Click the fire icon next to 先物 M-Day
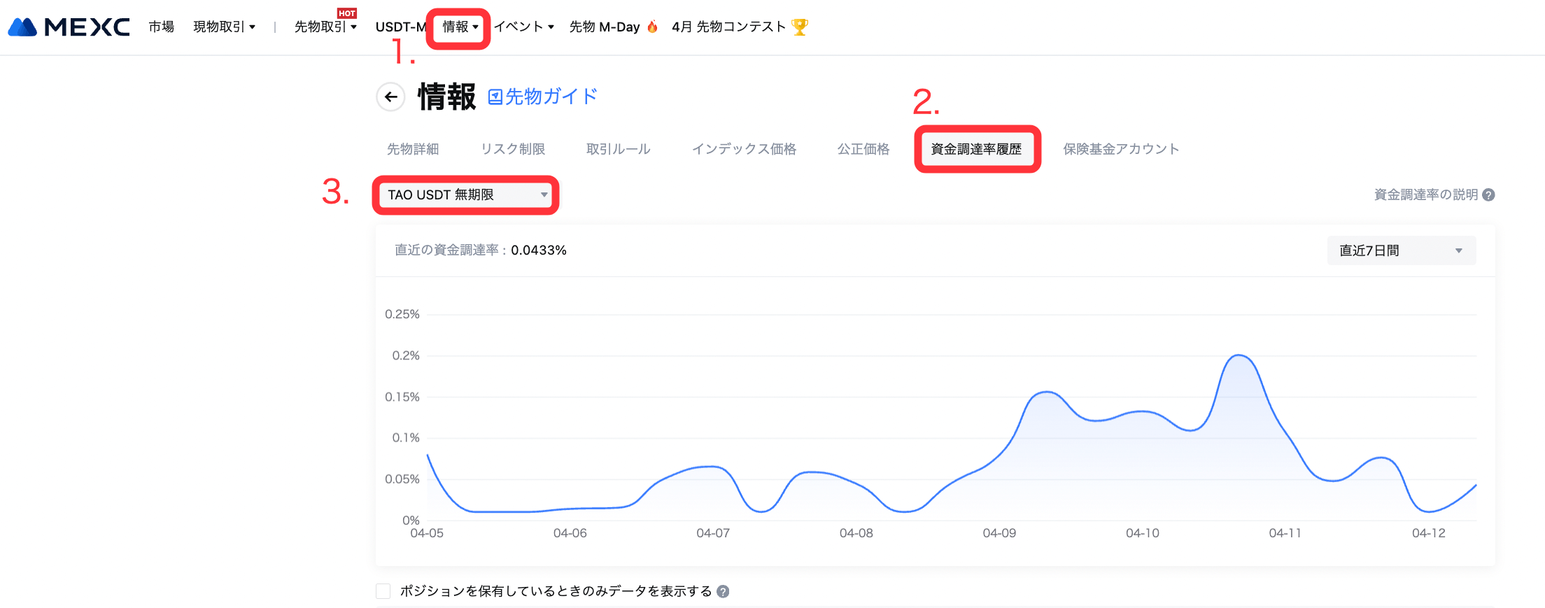Screen dimensions: 1545x608 [x=652, y=27]
